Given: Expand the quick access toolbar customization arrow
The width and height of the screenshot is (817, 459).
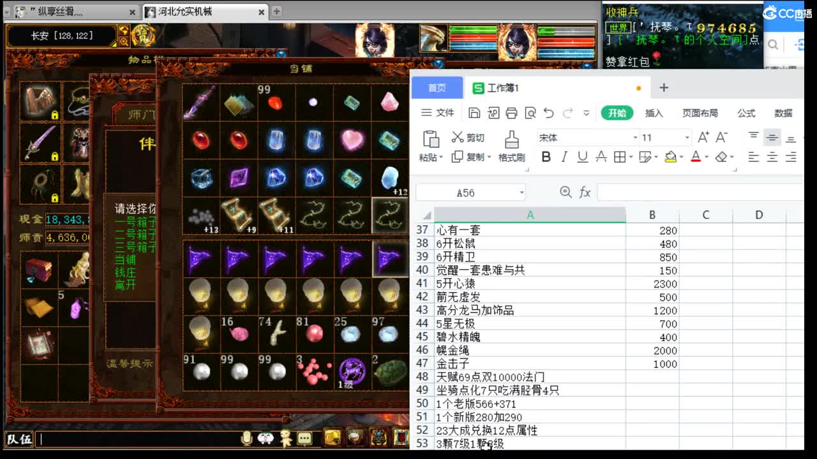Looking at the screenshot, I should pyautogui.click(x=587, y=113).
